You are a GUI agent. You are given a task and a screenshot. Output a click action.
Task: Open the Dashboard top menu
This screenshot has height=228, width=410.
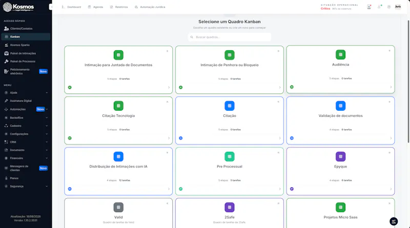pyautogui.click(x=71, y=7)
